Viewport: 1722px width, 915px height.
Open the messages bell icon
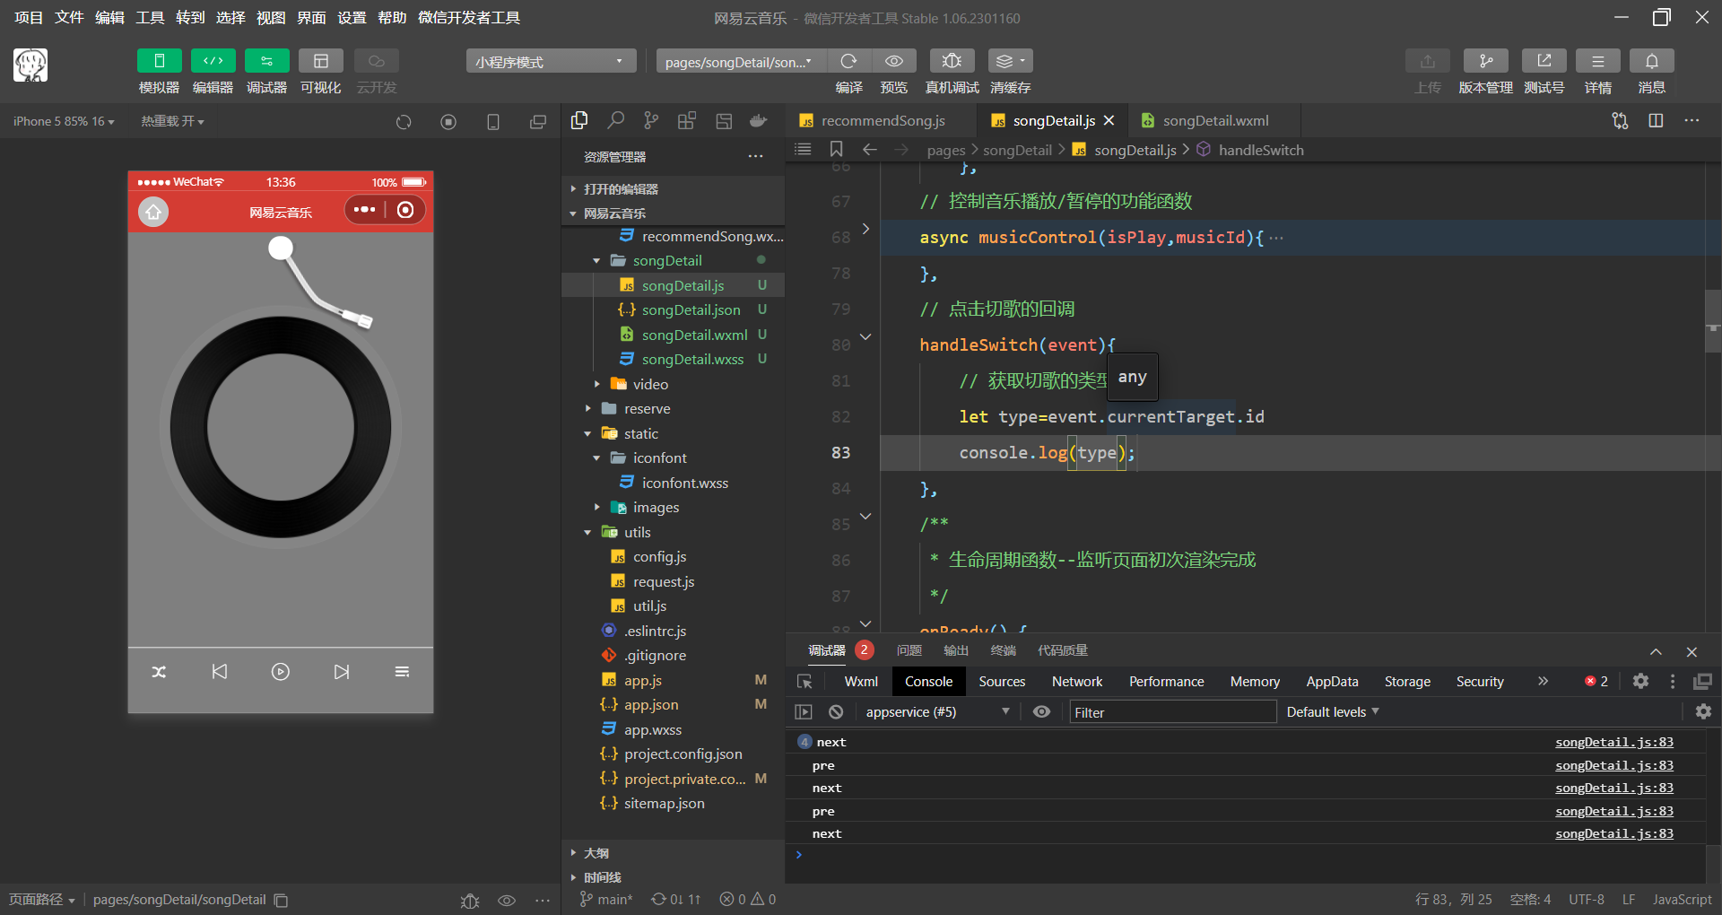pyautogui.click(x=1651, y=61)
